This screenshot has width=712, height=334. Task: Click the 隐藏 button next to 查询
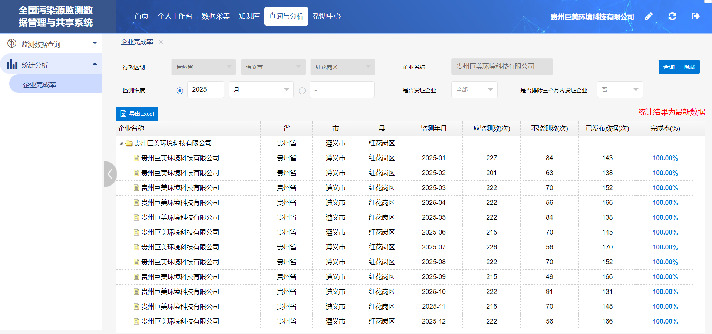pos(690,67)
